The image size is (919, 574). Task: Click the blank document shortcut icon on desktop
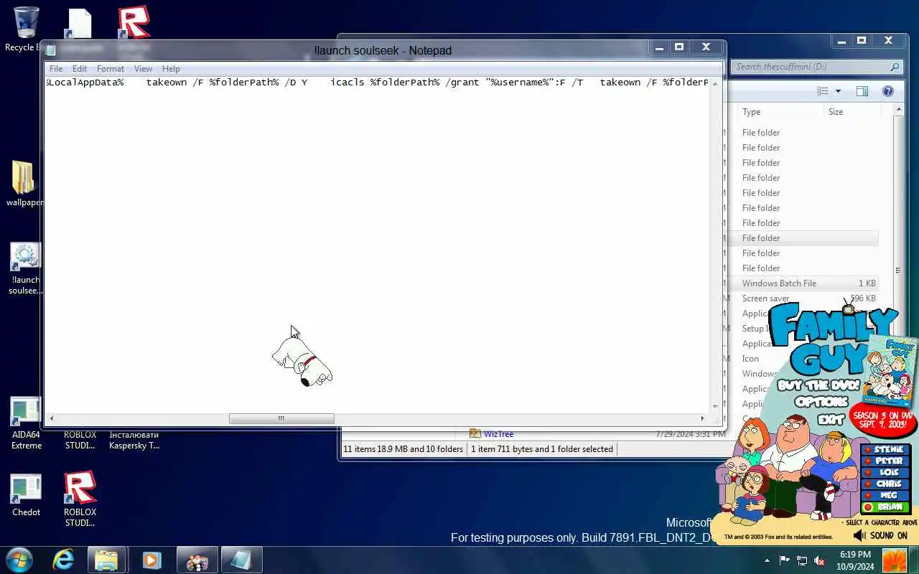point(79,23)
